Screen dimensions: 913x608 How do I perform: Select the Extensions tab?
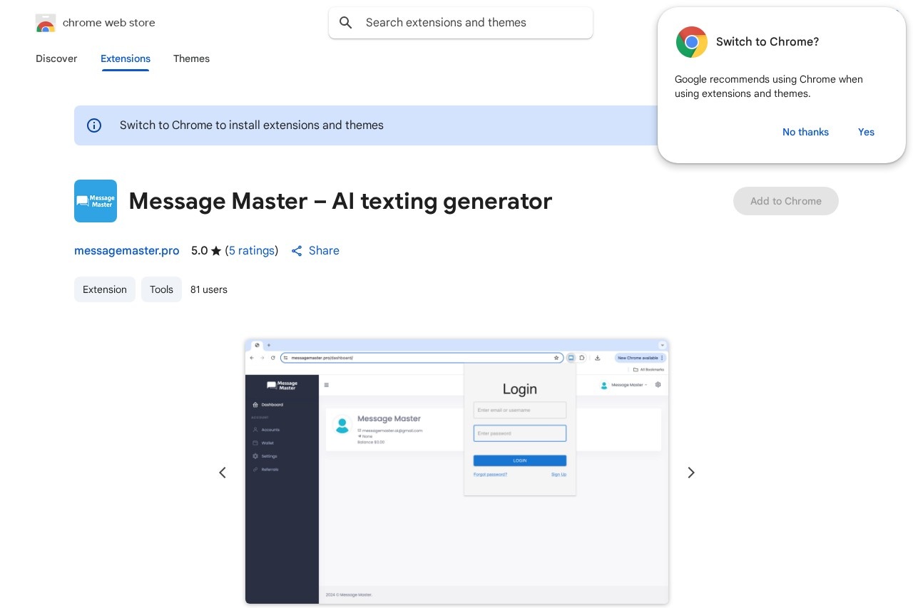point(126,58)
